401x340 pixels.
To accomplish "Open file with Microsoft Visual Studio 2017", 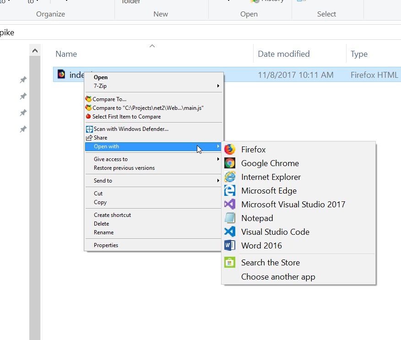I will 298,204.
